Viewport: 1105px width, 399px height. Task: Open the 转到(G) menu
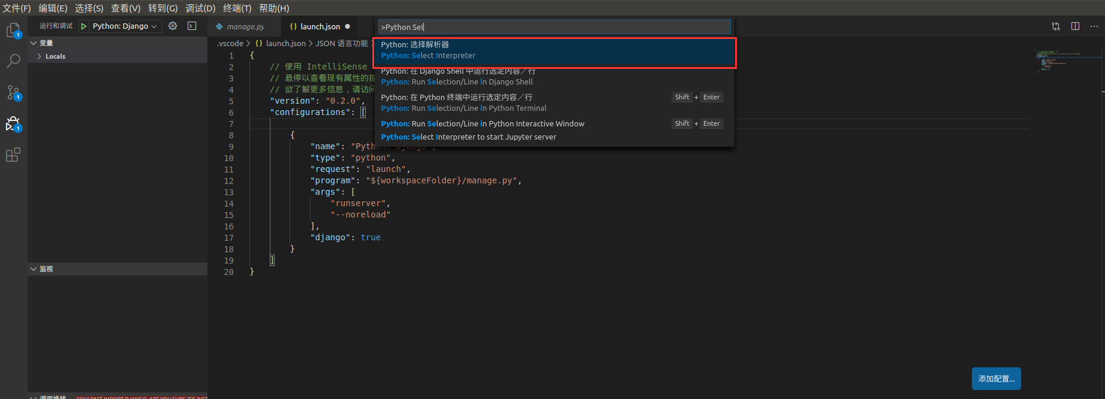pos(163,8)
